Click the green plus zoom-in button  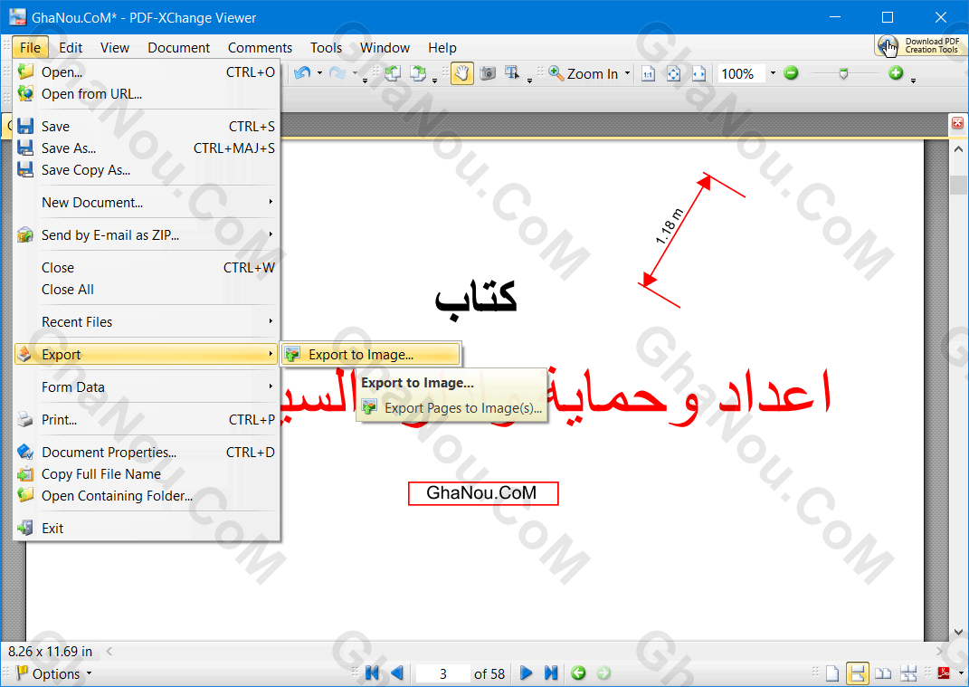896,73
